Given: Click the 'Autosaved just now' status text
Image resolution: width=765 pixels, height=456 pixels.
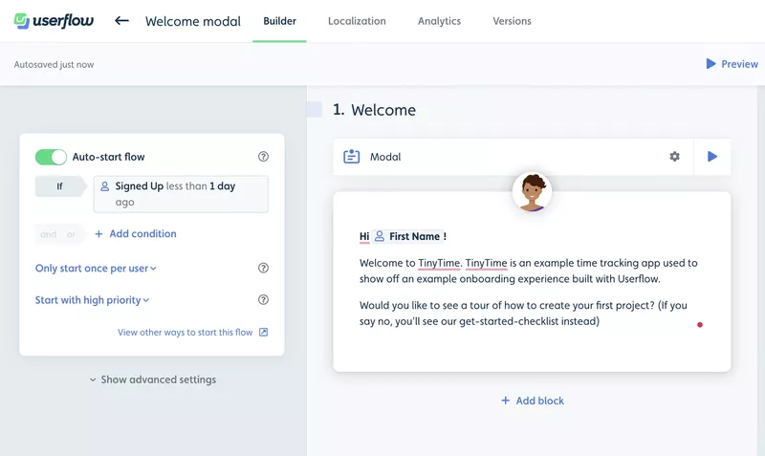Looking at the screenshot, I should click(54, 64).
